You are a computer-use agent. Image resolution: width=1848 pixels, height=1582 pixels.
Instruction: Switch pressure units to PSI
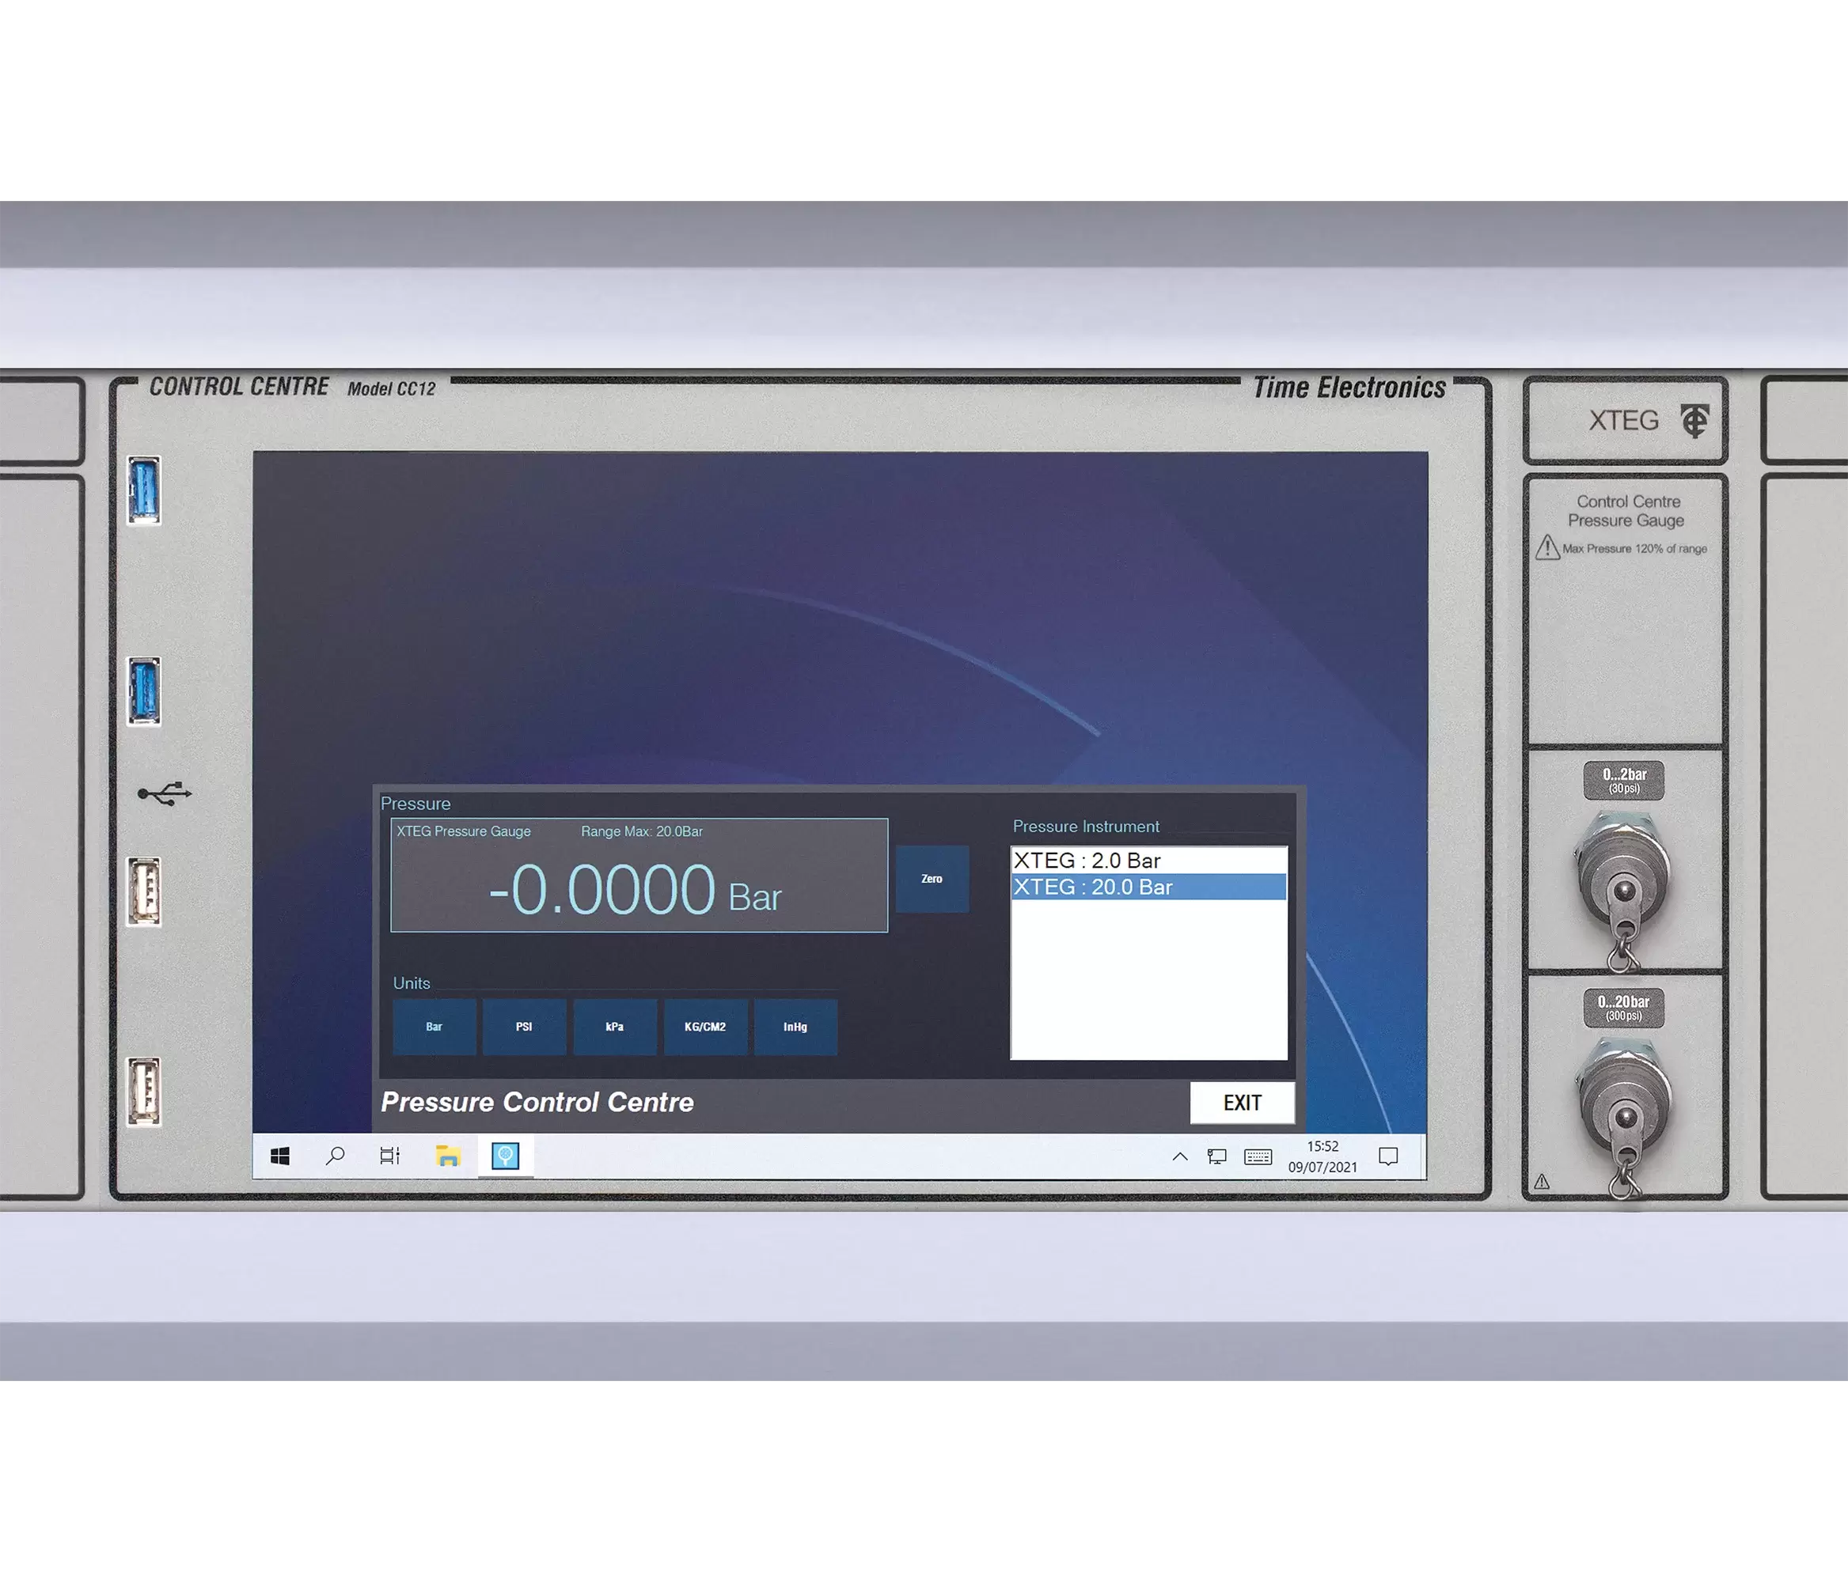click(x=525, y=1027)
